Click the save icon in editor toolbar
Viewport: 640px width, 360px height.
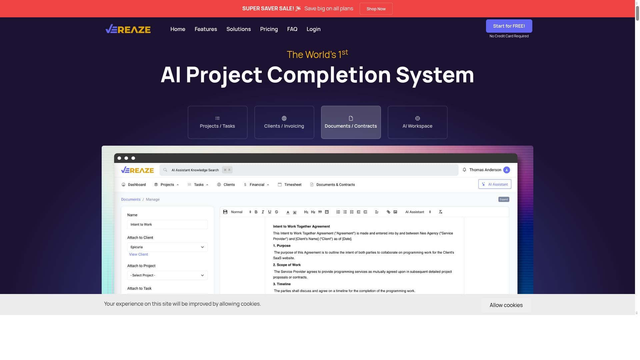click(225, 212)
